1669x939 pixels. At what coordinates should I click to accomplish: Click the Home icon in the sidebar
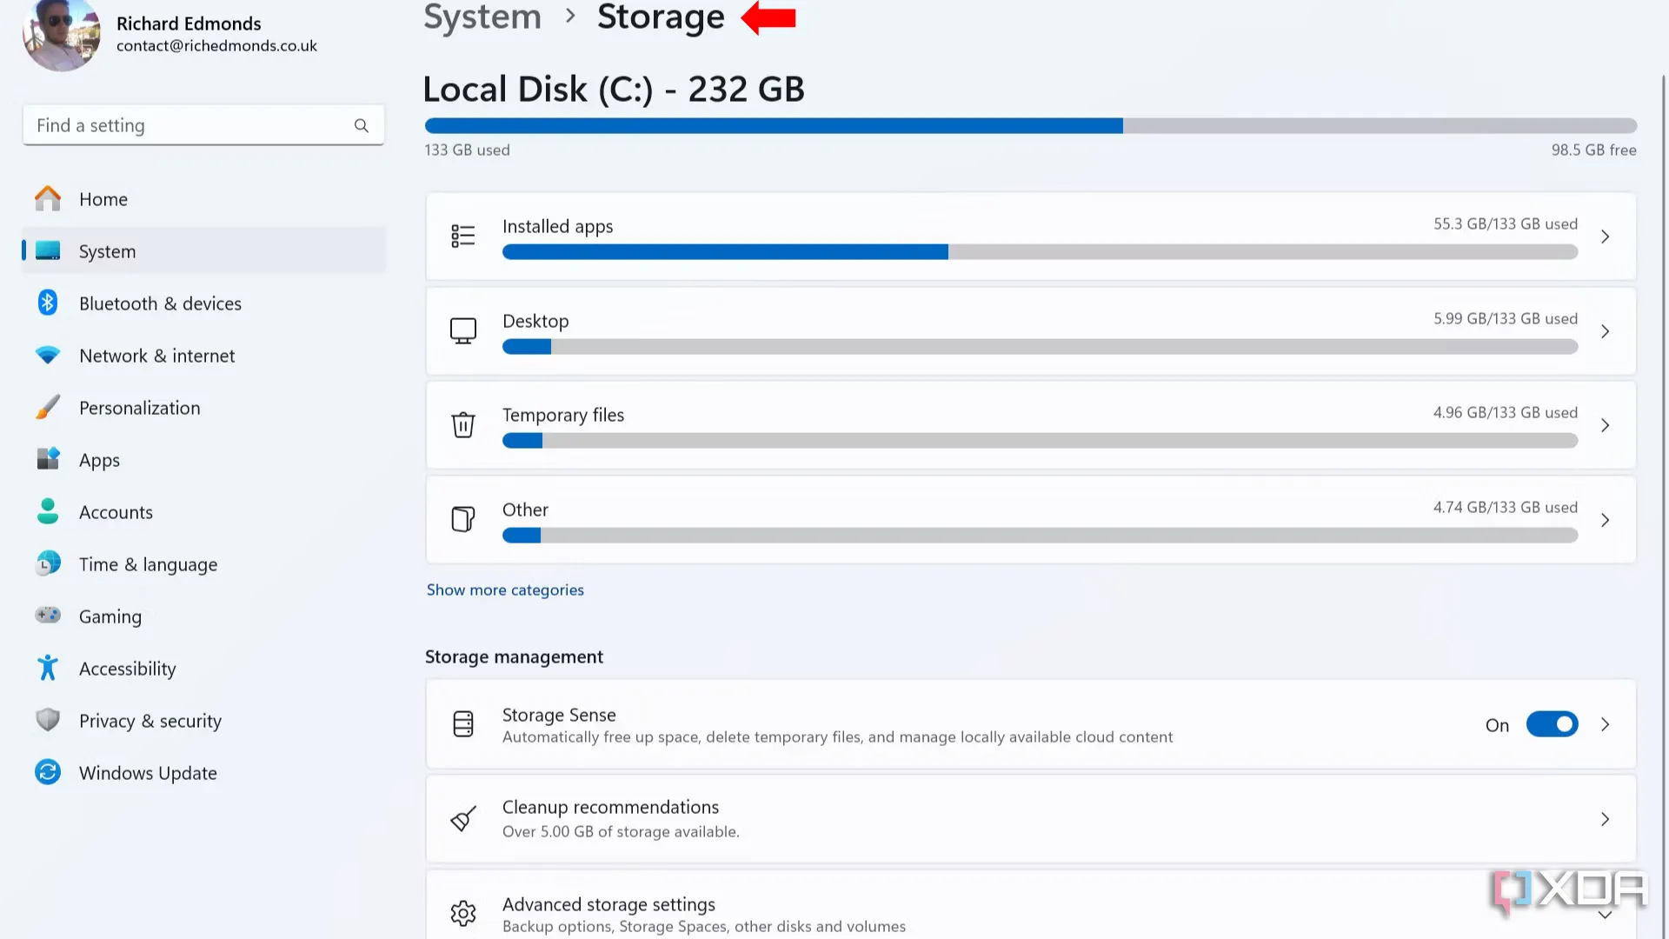tap(48, 199)
